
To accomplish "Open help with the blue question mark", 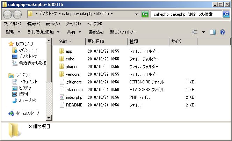I will [223, 32].
